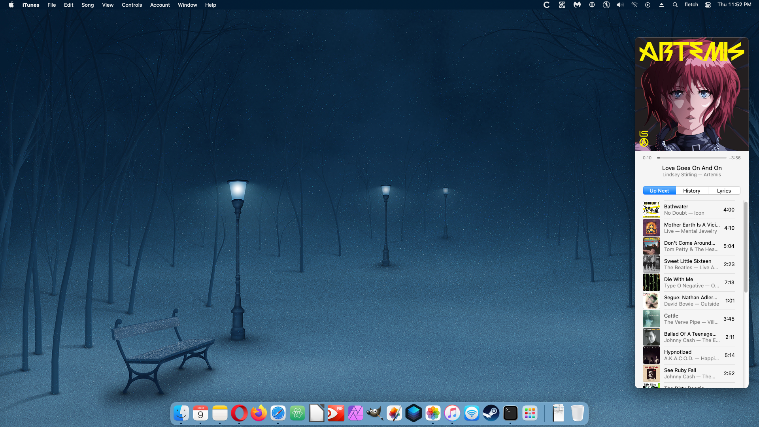The height and width of the screenshot is (427, 759).
Task: Select Cattle by The Verve Pipe
Action: (x=689, y=319)
